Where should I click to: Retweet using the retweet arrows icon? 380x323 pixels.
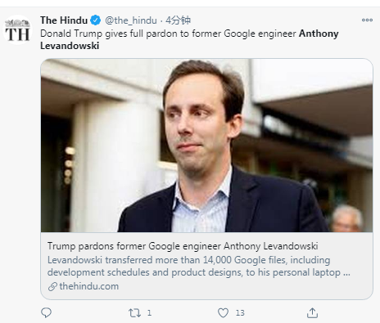pos(134,312)
